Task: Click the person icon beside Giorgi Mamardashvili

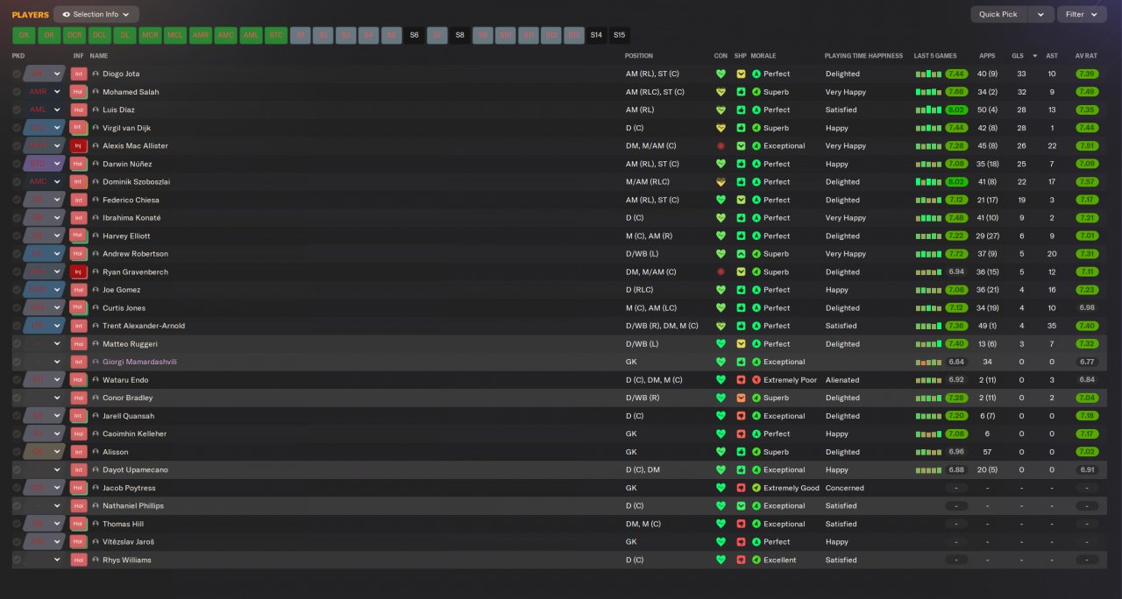Action: click(96, 362)
